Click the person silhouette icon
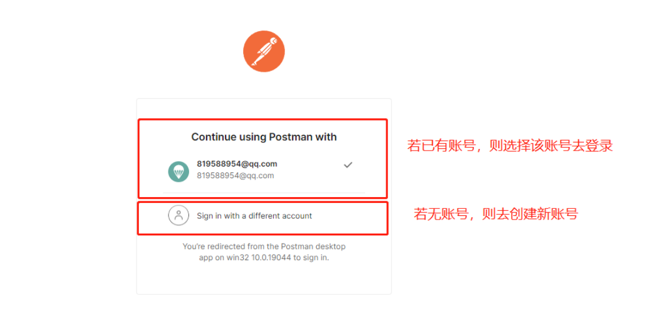This screenshot has width=653, height=336. pos(178,215)
